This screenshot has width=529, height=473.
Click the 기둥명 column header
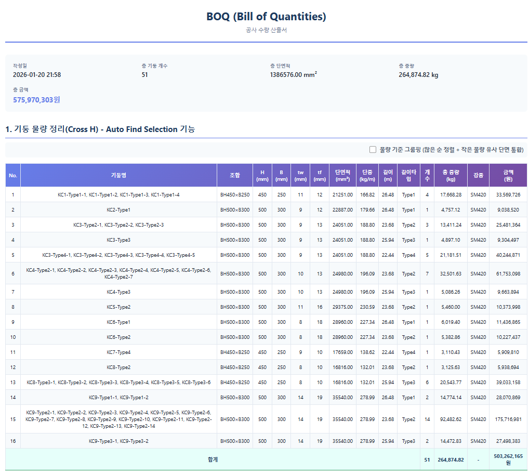(x=118, y=176)
